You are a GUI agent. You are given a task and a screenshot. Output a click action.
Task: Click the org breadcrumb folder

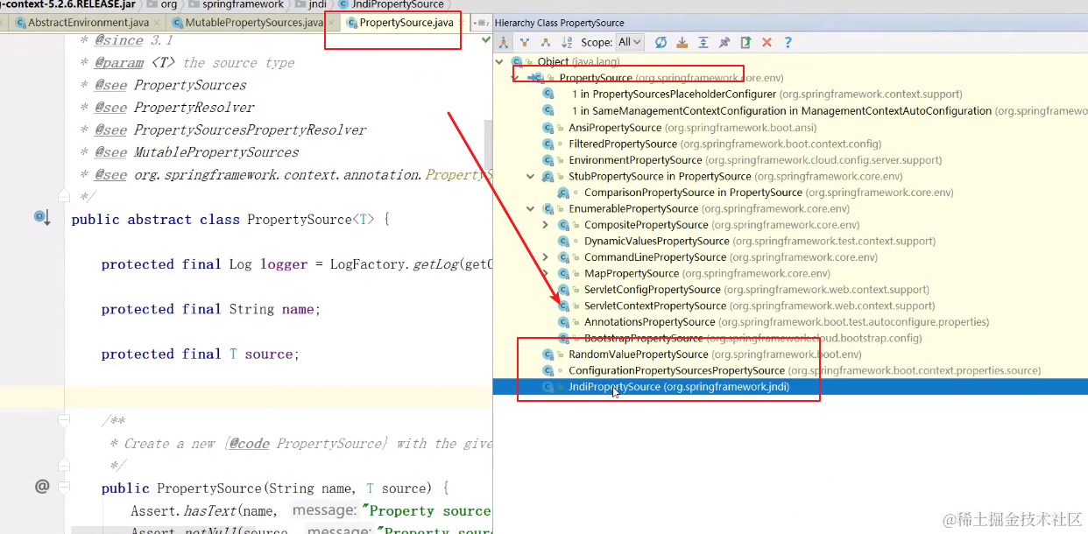pyautogui.click(x=163, y=4)
